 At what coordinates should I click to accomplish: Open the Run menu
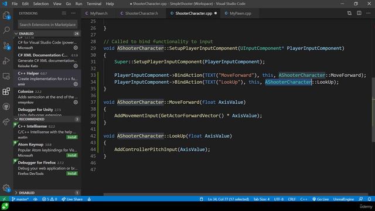(x=79, y=4)
